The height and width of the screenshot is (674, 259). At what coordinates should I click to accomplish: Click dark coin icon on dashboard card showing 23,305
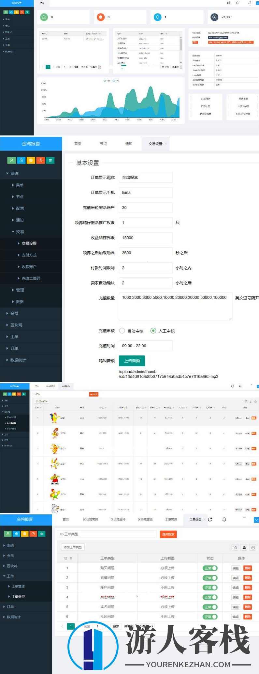click(x=214, y=17)
